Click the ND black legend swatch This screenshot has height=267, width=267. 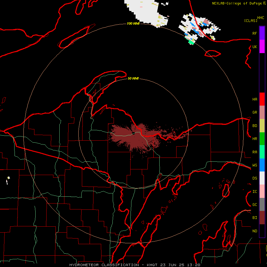pos(262,231)
